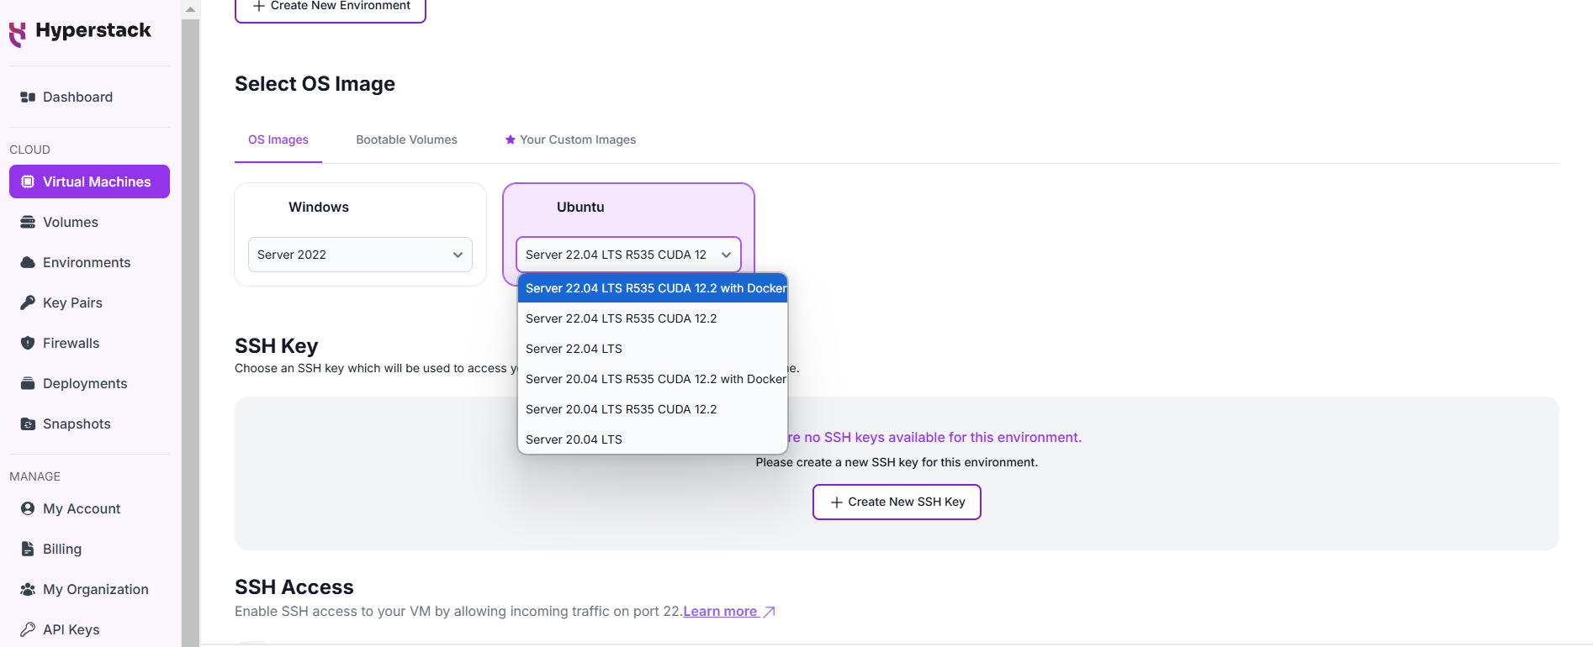
Task: Choose Server 20.04 LTS R535 CUDA 12.2 option
Action: click(x=653, y=409)
